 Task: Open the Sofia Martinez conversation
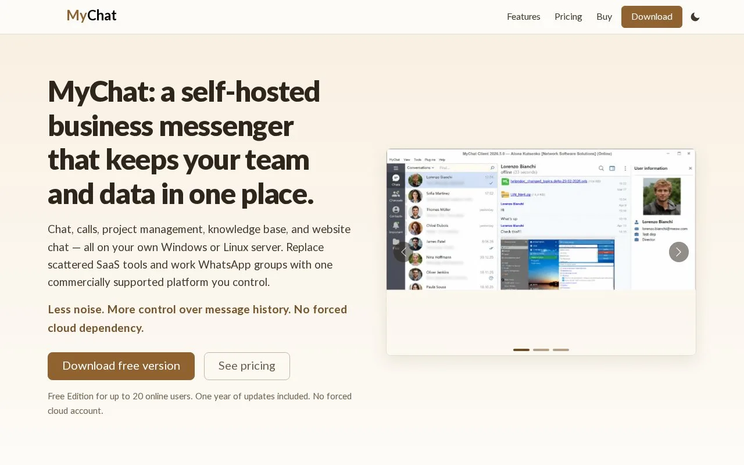point(452,196)
